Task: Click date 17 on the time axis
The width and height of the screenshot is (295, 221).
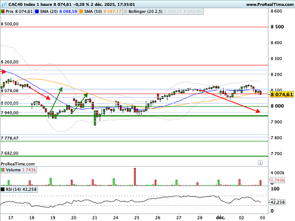Action: [x=11, y=217]
